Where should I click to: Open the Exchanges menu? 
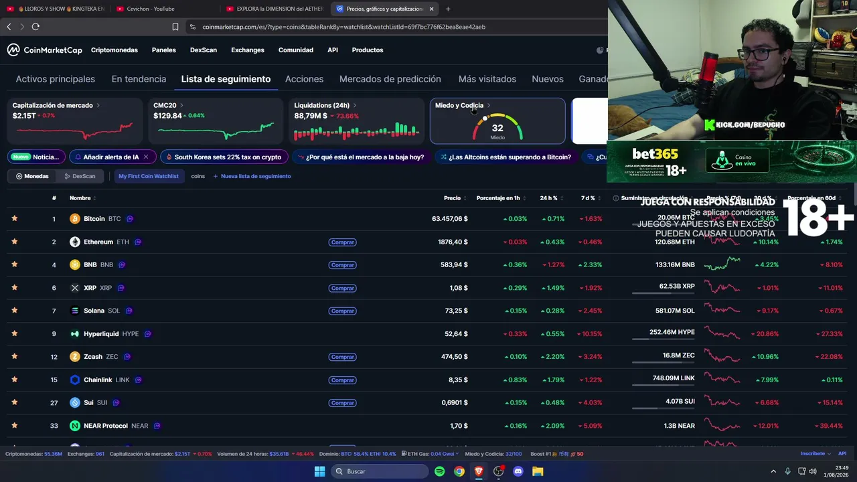[248, 50]
